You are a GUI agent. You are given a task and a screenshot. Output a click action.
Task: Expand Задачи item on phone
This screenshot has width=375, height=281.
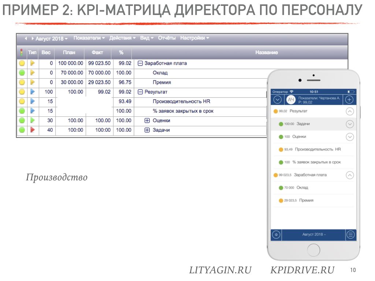coord(350,124)
